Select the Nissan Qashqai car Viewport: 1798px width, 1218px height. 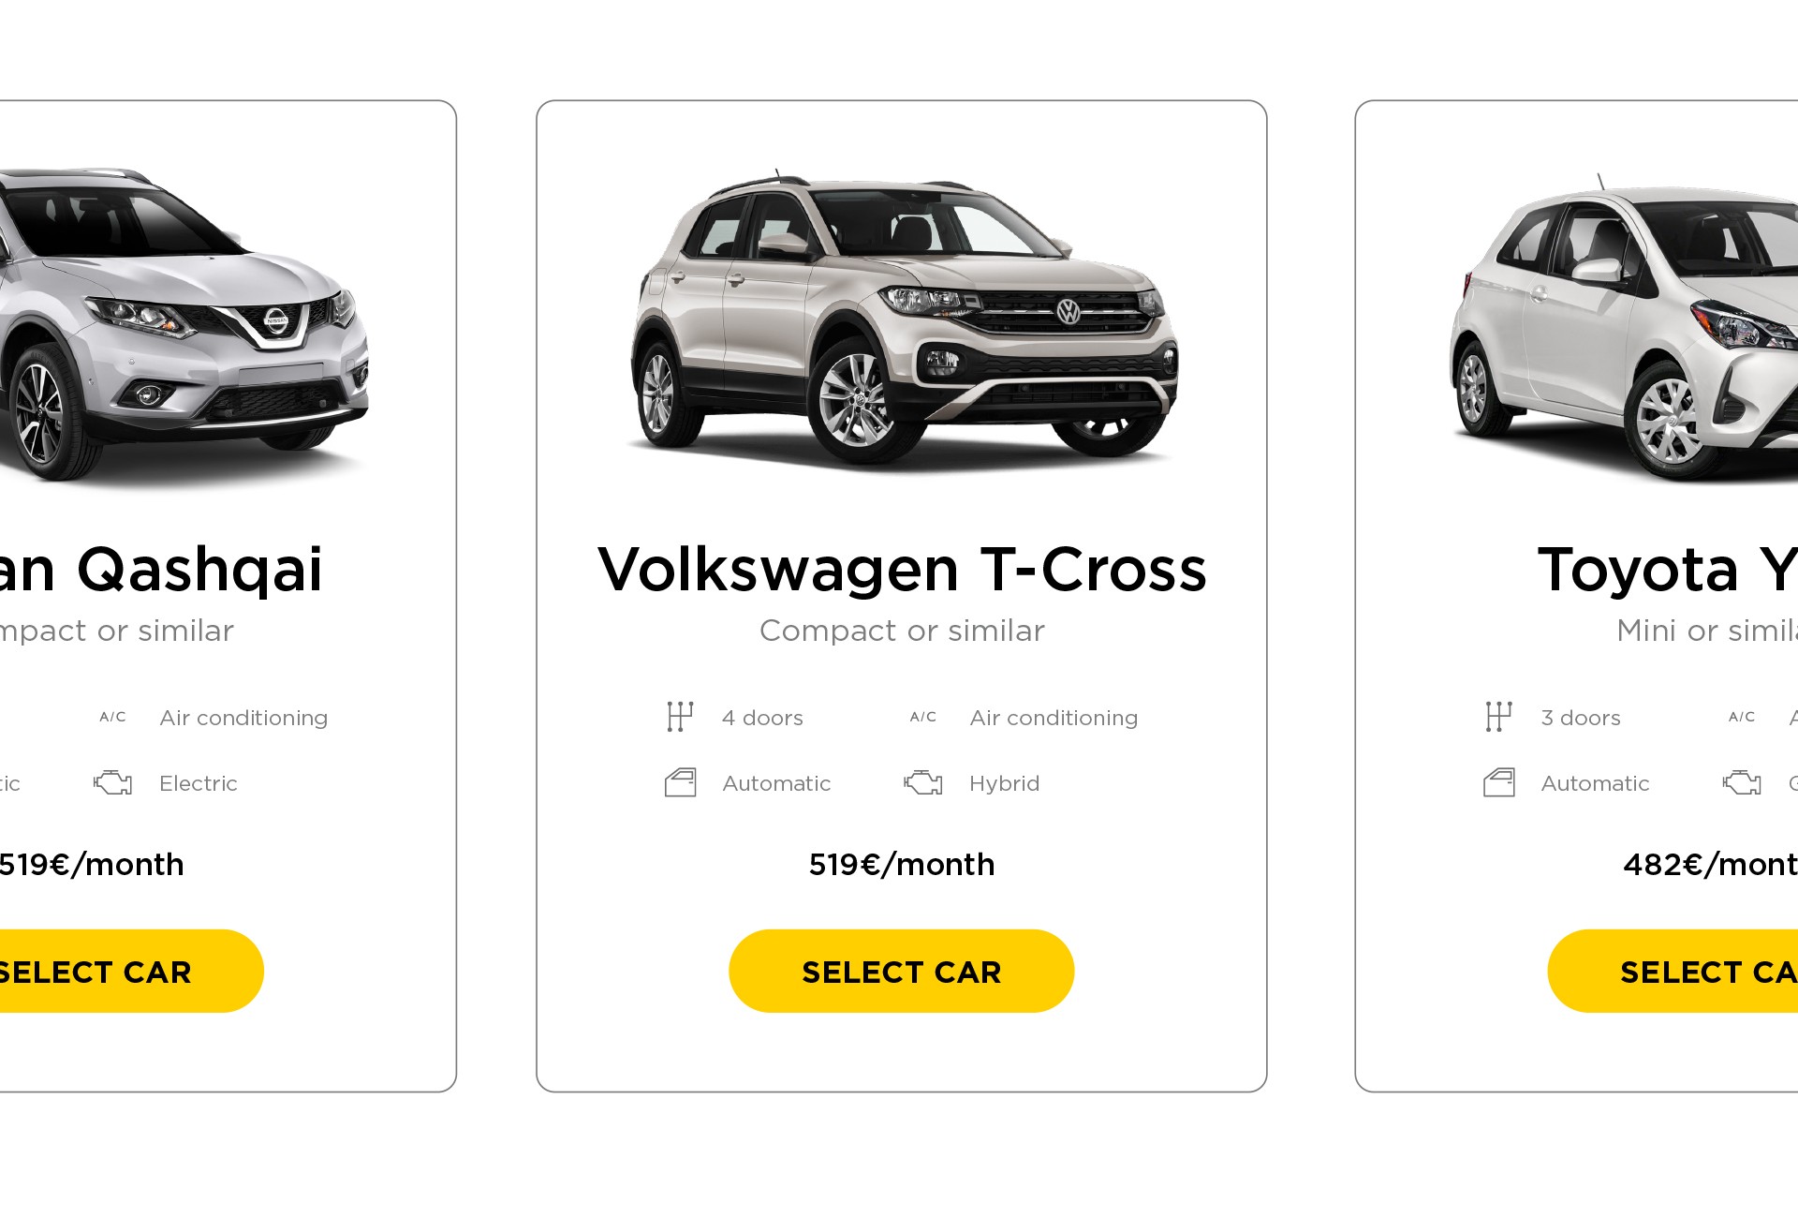tap(121, 971)
